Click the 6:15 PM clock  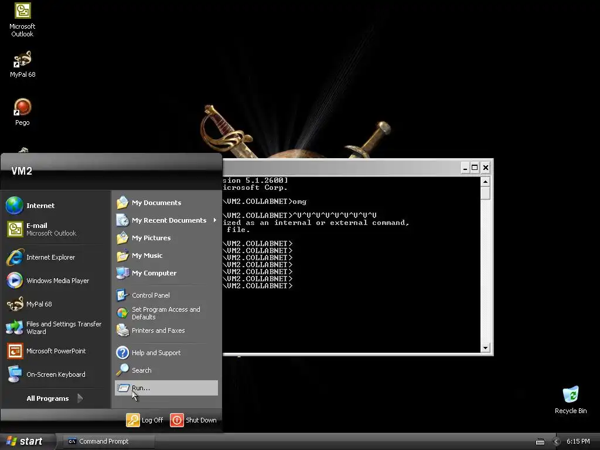coord(578,441)
